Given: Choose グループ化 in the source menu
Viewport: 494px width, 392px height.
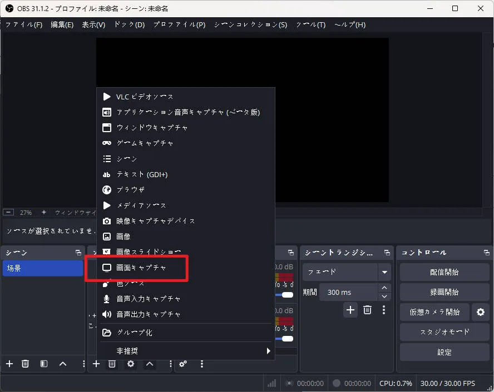Looking at the screenshot, I should coord(186,333).
